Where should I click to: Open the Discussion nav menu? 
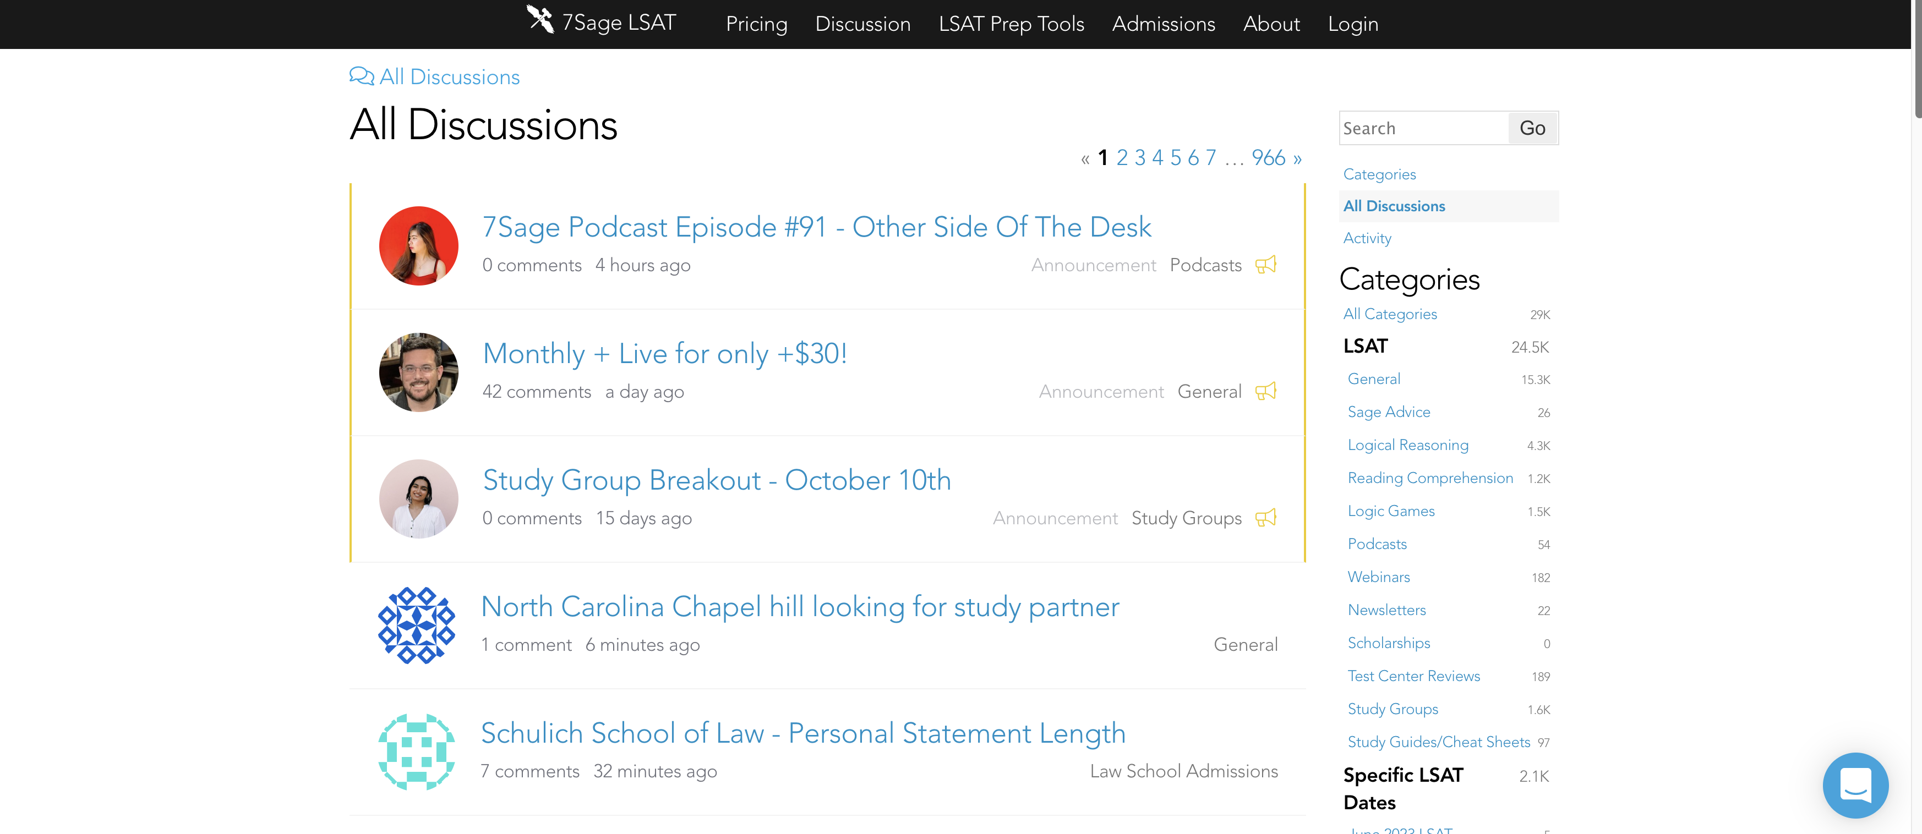click(862, 24)
